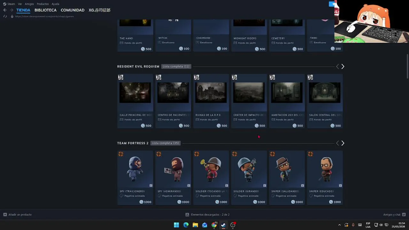Select the Spy (Traicionero) sticker

coord(135,169)
